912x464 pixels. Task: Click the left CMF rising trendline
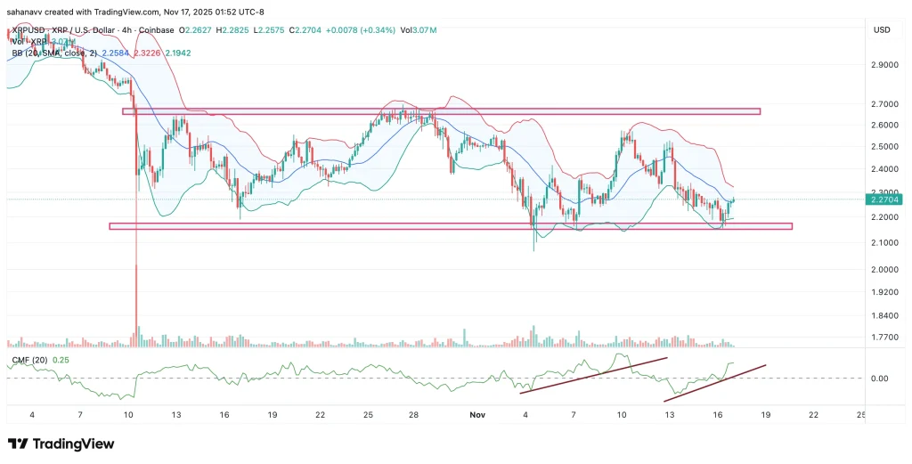(593, 374)
